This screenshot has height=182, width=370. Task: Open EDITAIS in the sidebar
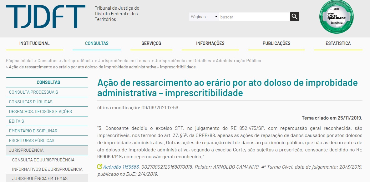47,121
